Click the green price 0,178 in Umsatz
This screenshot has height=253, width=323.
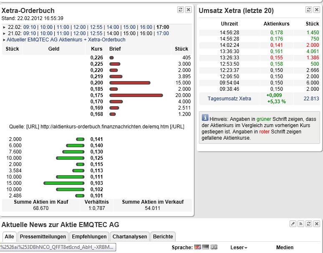click(277, 33)
